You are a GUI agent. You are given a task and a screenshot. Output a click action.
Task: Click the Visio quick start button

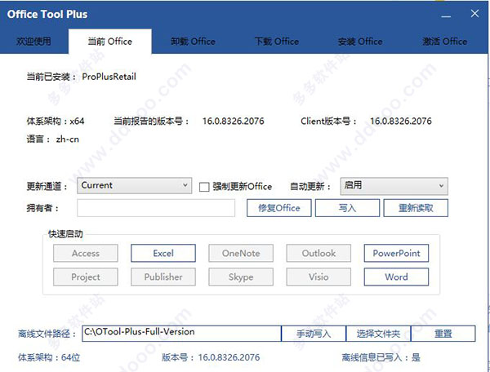318,277
